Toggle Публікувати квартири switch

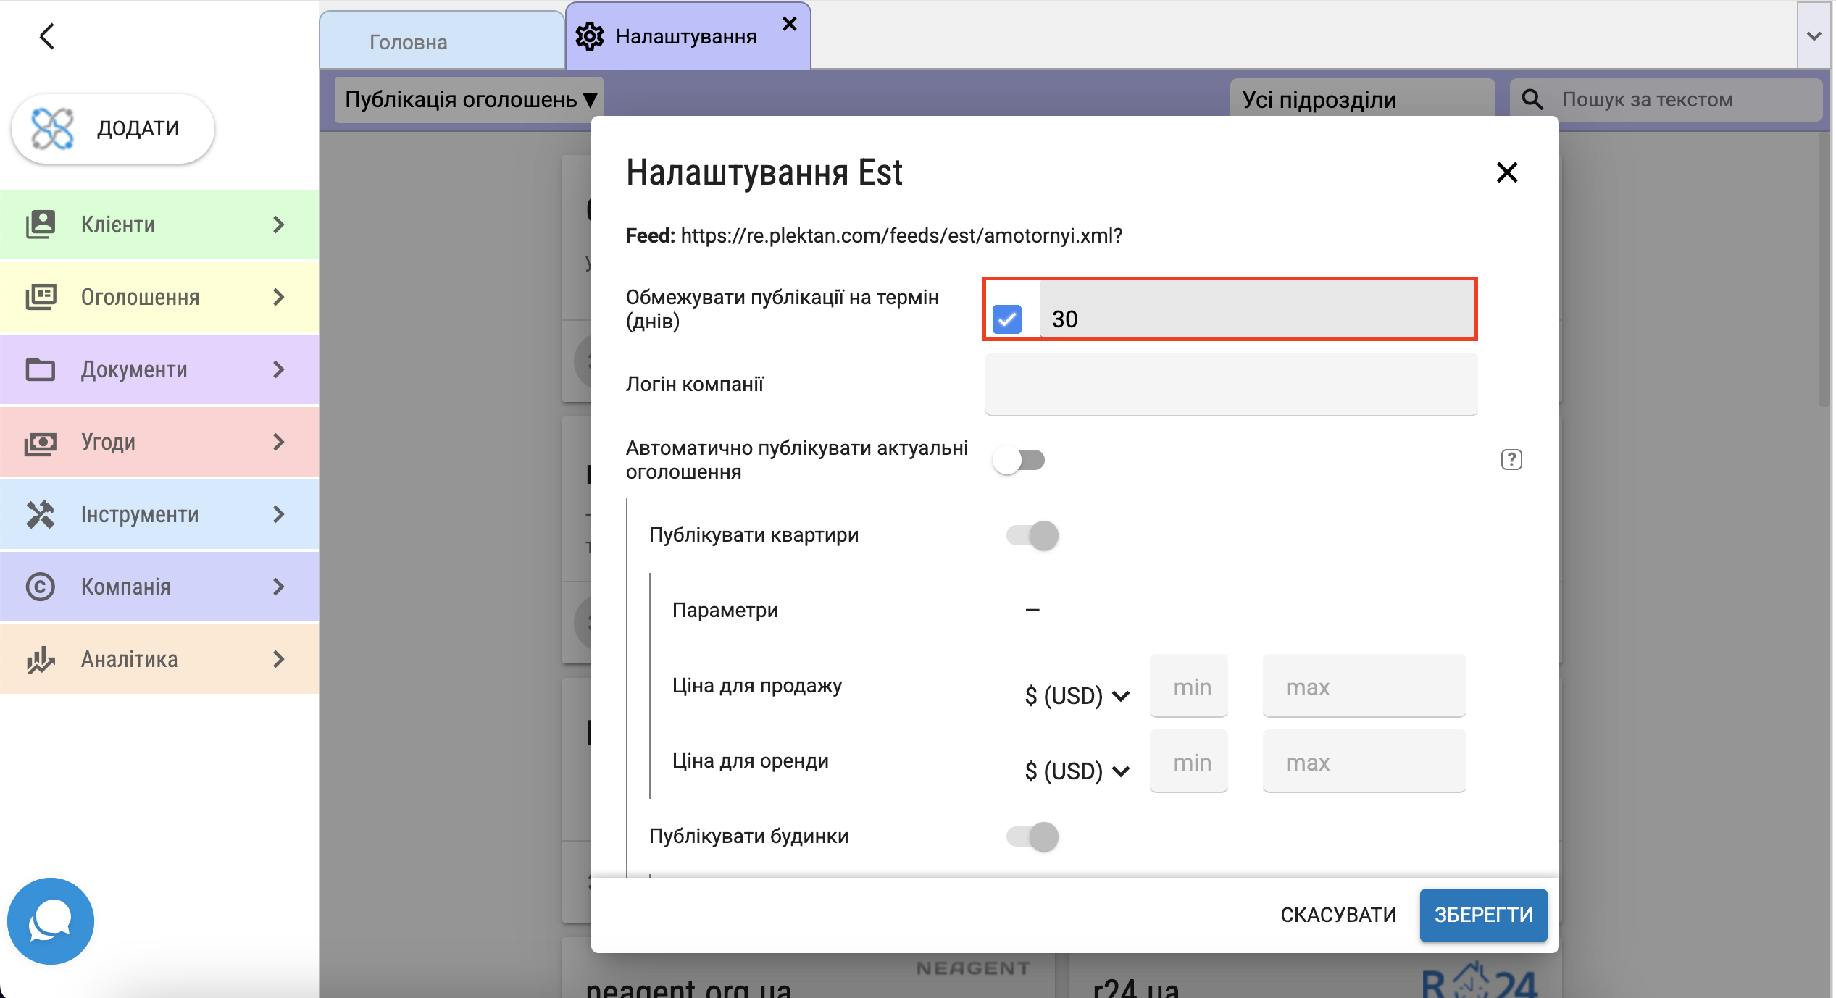[1033, 535]
